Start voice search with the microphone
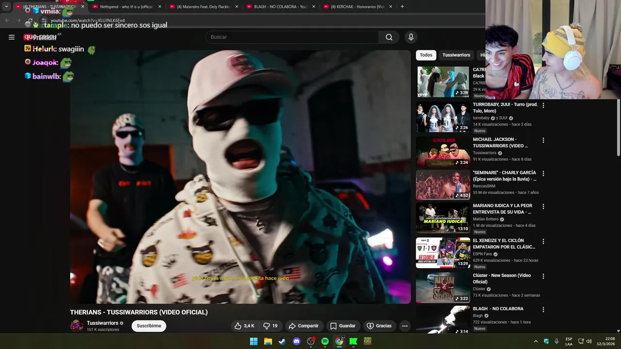 click(x=411, y=37)
